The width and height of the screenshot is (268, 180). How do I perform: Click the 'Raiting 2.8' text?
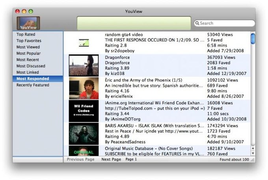coord(116,45)
